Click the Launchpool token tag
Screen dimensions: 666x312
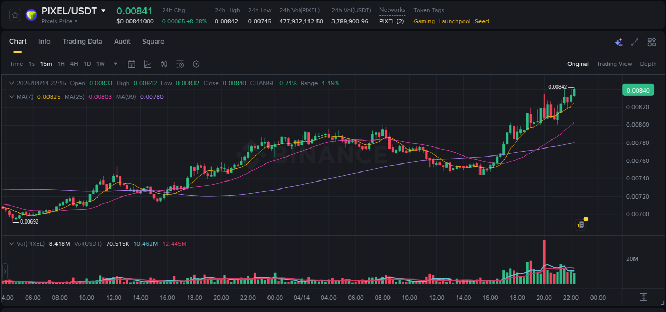(x=454, y=21)
